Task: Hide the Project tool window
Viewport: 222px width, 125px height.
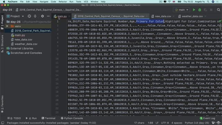Action: click(x=48, y=16)
